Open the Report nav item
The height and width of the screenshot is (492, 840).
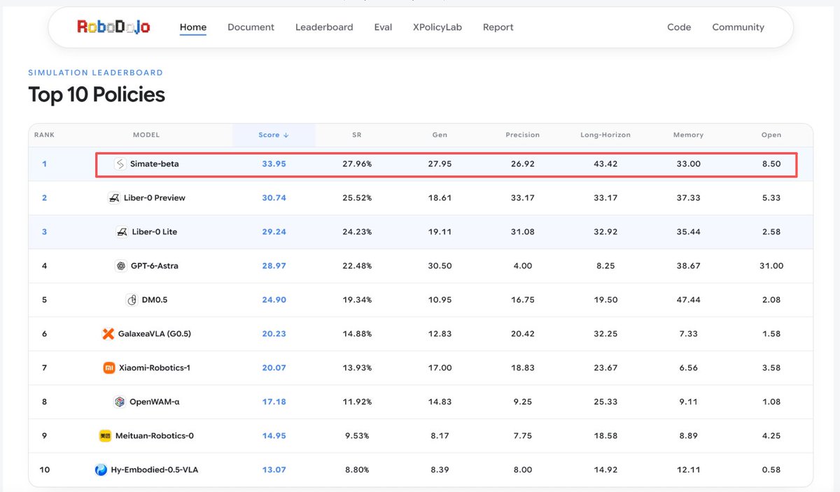(x=498, y=27)
